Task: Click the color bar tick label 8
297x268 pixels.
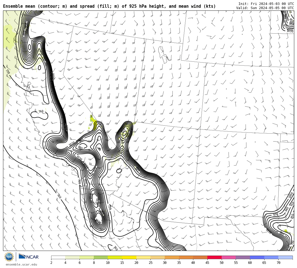Action: [94, 263]
